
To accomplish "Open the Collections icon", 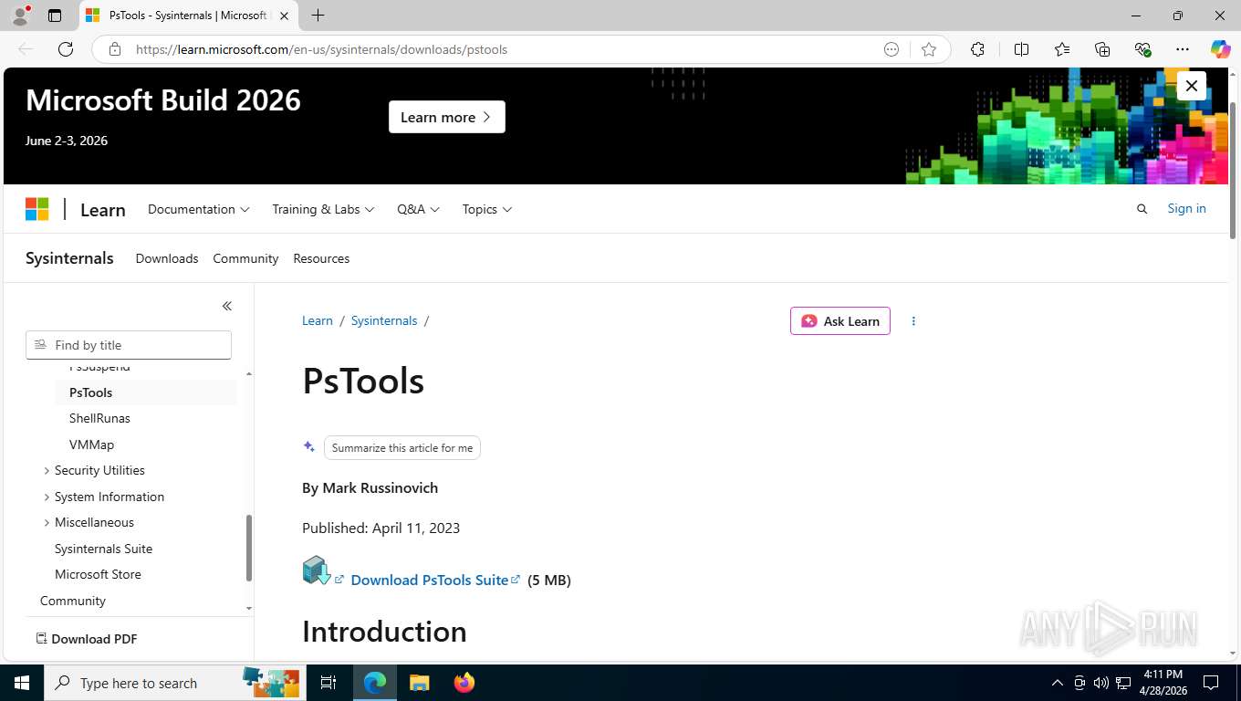I will 1102,49.
